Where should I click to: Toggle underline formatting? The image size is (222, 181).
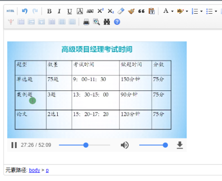tap(70, 11)
